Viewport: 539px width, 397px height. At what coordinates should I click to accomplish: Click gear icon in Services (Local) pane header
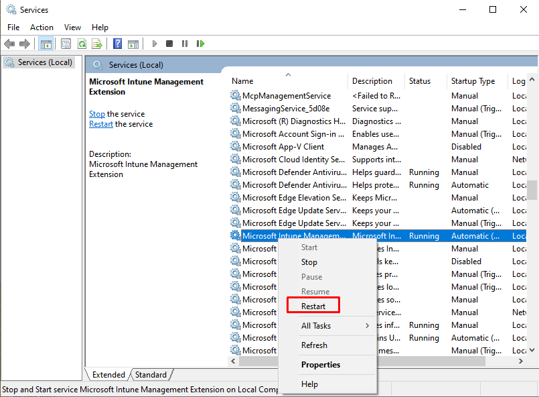(98, 65)
